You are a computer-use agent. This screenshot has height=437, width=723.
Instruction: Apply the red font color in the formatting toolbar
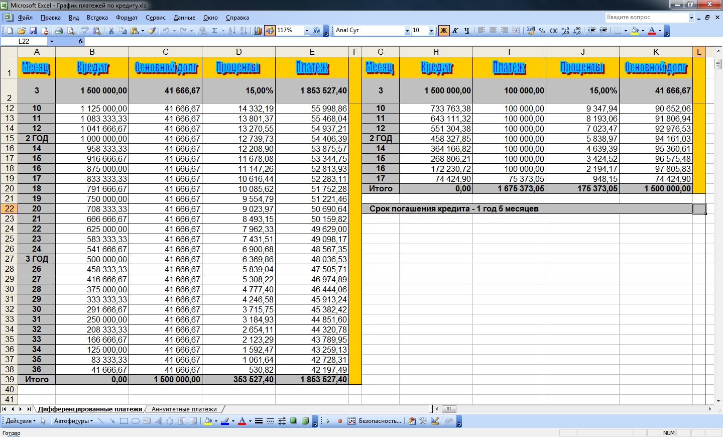click(652, 31)
